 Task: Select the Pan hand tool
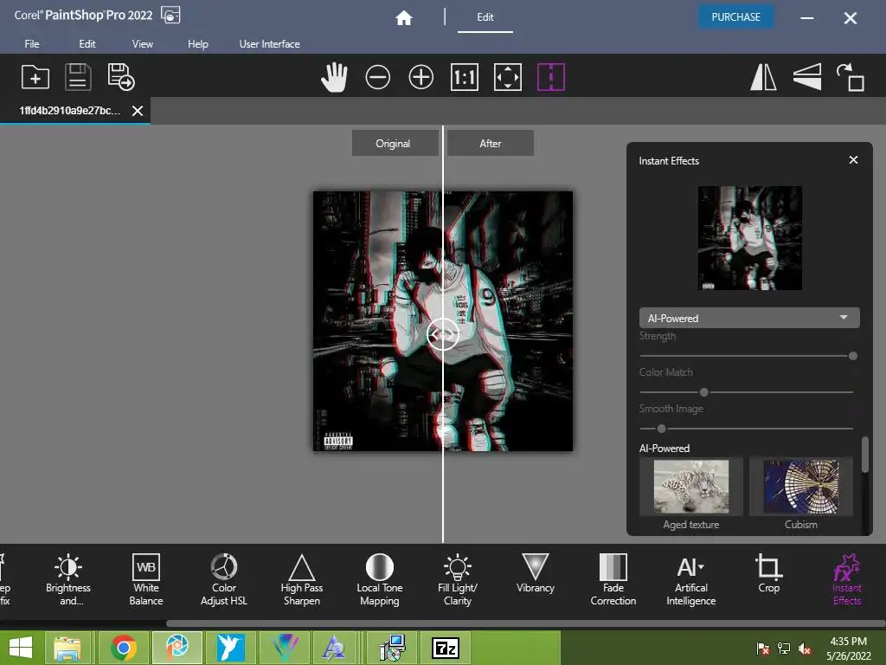(x=334, y=77)
